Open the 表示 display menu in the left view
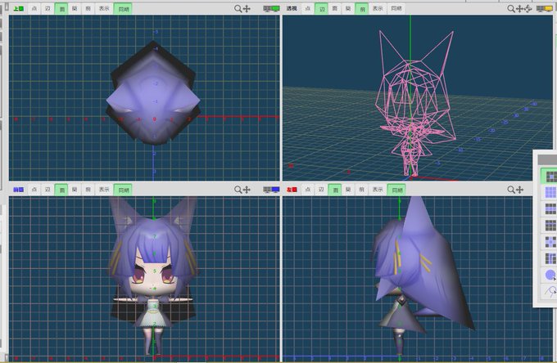The width and height of the screenshot is (557, 363). [x=378, y=190]
